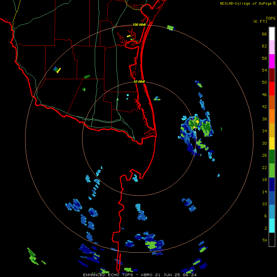277x277 pixels.
Task: Click the [K FT] units label
Action: pyautogui.click(x=260, y=21)
